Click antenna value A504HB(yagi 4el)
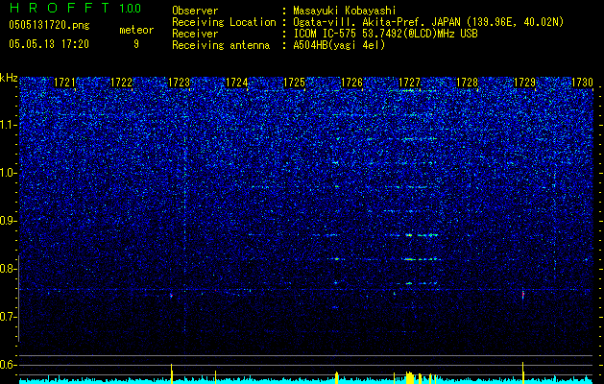Viewport: 604px width, 384px height. click(339, 45)
